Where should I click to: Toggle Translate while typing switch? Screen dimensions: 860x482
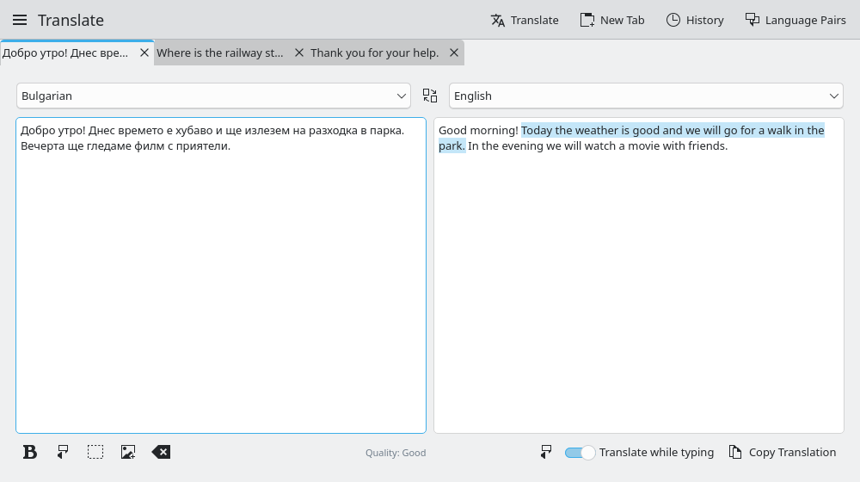point(580,453)
